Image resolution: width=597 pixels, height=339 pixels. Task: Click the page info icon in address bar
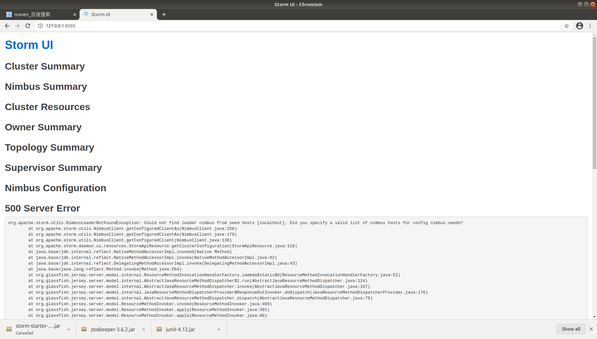(40, 26)
